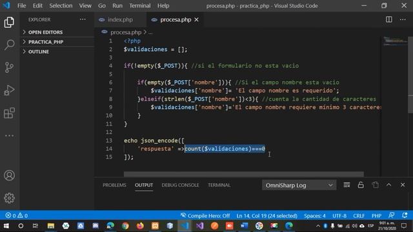Open the Windows Start button

point(6,226)
